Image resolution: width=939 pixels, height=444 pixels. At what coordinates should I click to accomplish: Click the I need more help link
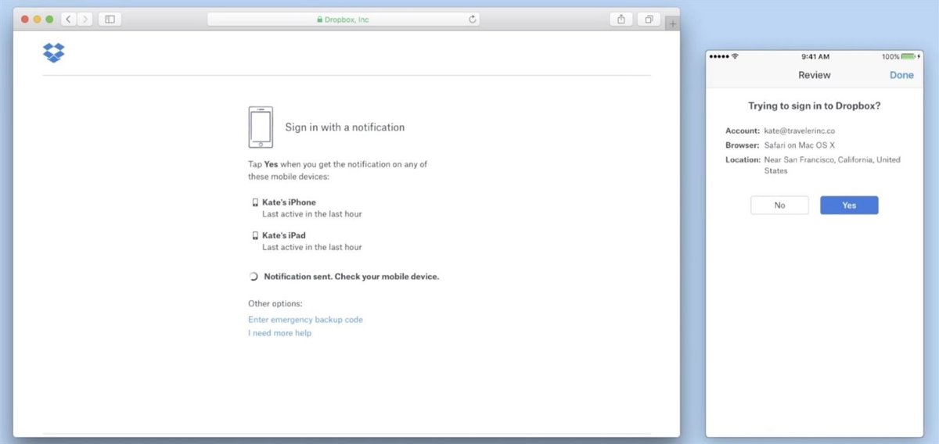click(x=279, y=333)
